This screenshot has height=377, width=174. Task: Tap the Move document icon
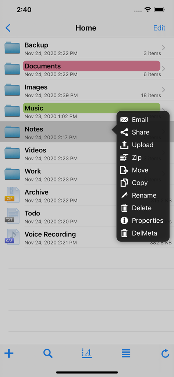click(124, 170)
